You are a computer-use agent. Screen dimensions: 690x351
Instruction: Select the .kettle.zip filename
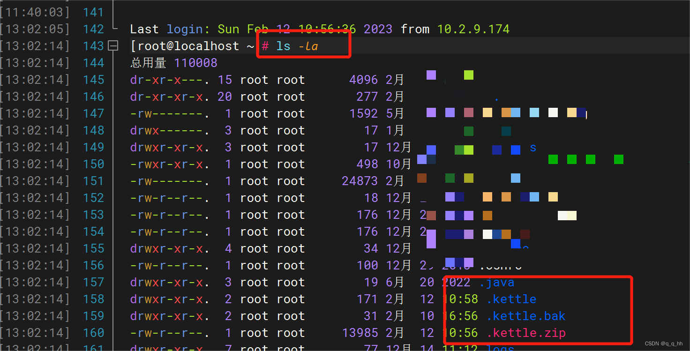pos(526,333)
